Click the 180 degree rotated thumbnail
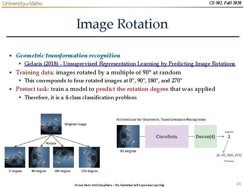Image resolution: width=244 pixels, height=188 pixels. point(63,157)
